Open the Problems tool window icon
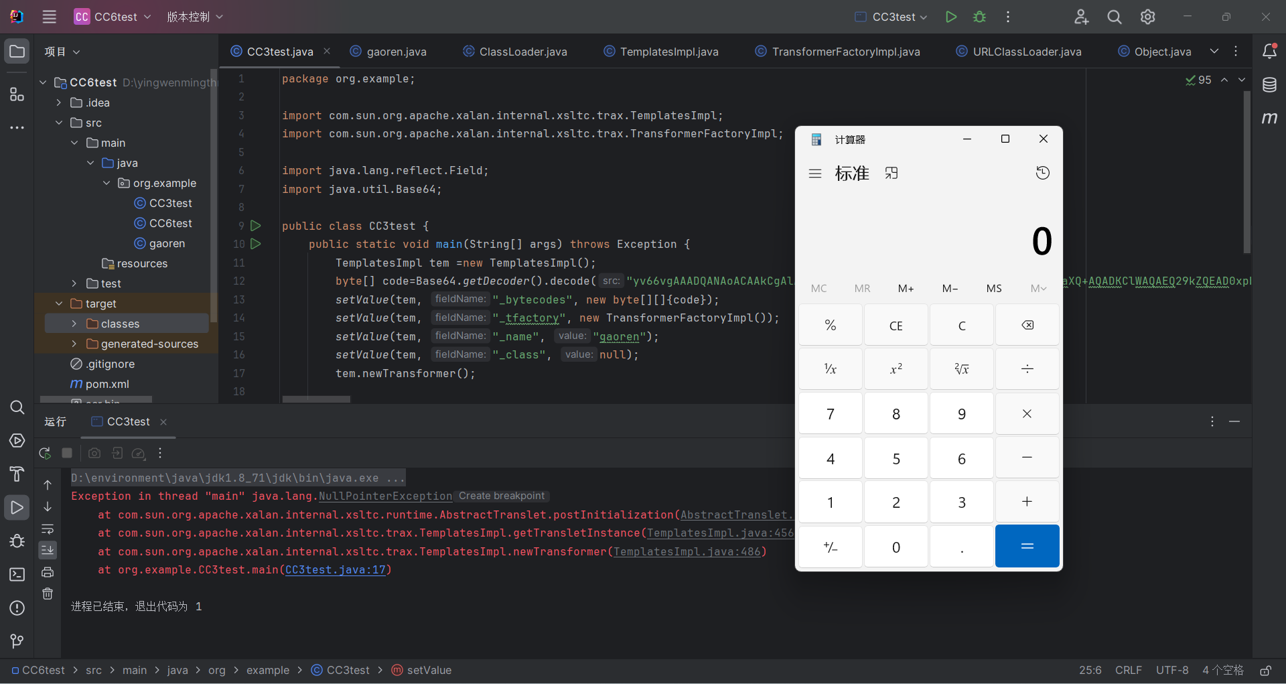1286x684 pixels. point(17,608)
